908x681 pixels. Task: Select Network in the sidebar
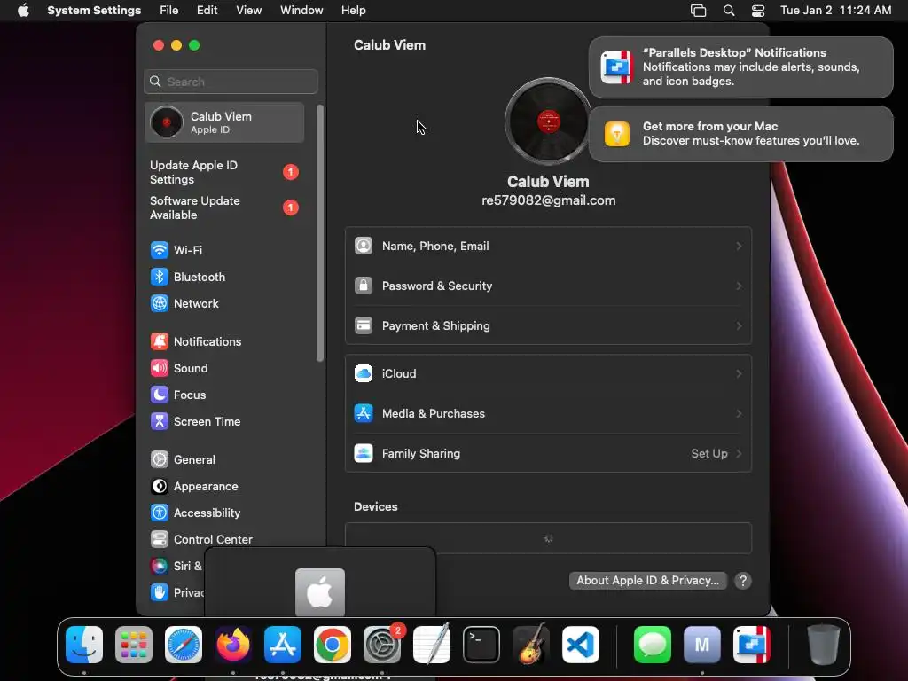tap(184, 303)
